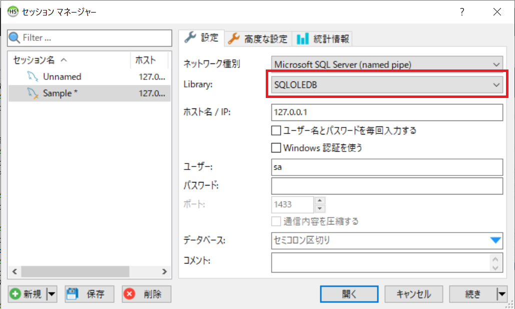
Task: Click the パスワード input field
Action: 387,186
